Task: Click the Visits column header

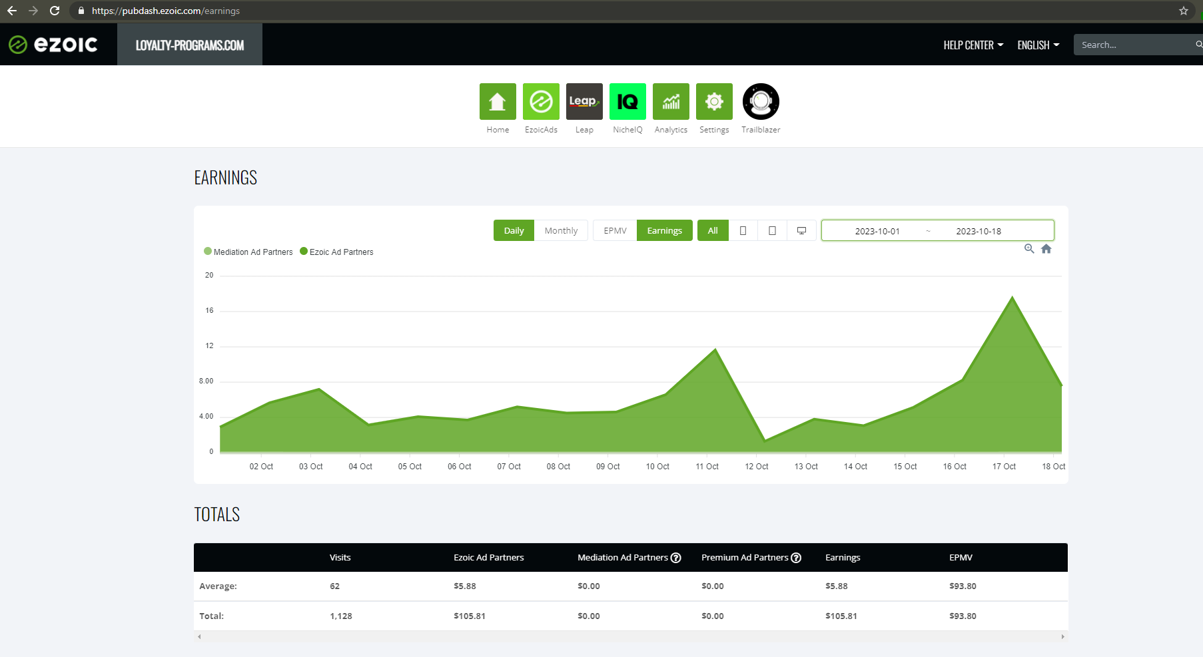Action: (x=340, y=558)
